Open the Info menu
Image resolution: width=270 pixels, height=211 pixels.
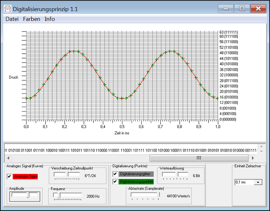pos(50,19)
